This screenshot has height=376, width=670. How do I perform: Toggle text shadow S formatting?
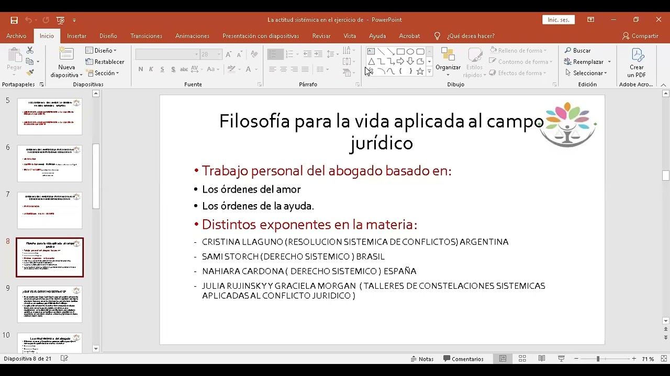(173, 69)
